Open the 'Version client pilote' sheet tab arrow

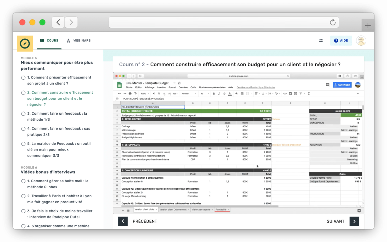click(157, 210)
